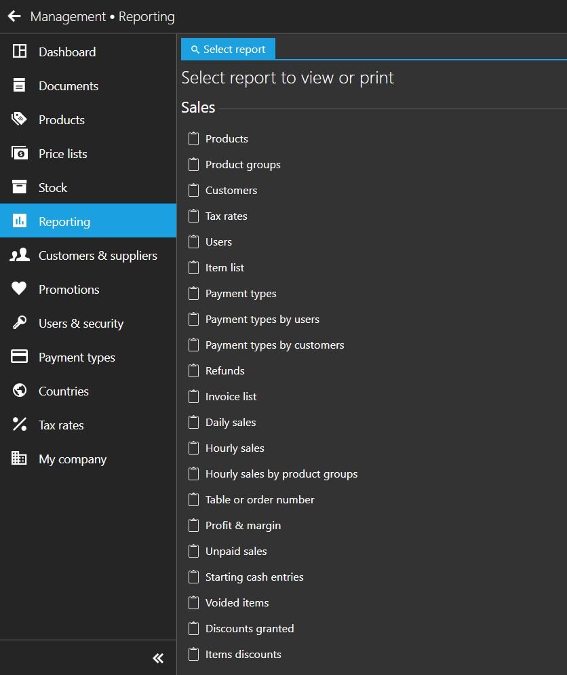Image resolution: width=567 pixels, height=675 pixels.
Task: Click the Stock box icon
Action: 20,187
